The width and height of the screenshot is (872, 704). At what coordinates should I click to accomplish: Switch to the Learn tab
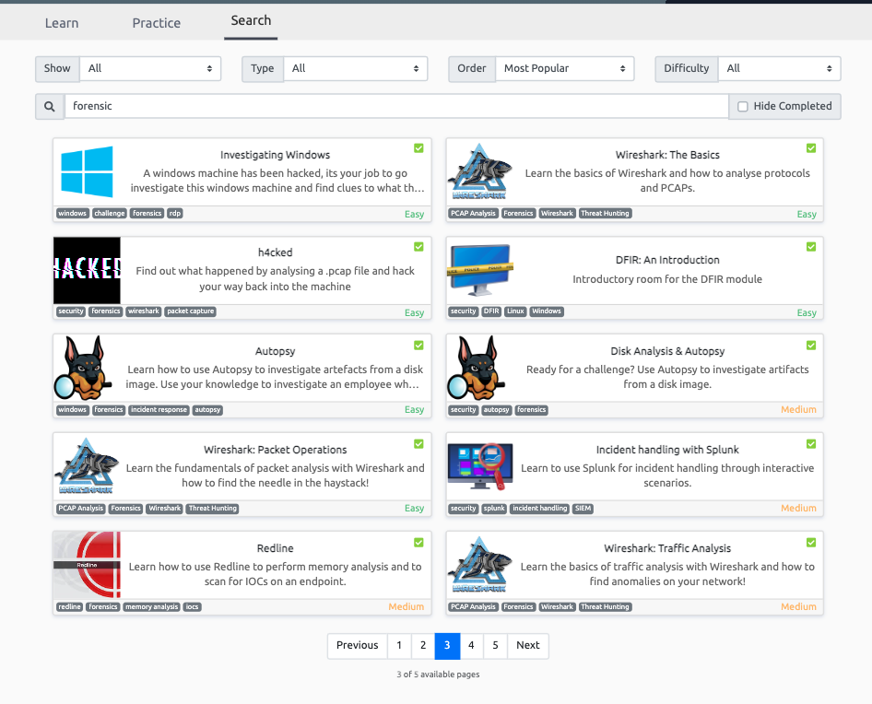tap(62, 23)
